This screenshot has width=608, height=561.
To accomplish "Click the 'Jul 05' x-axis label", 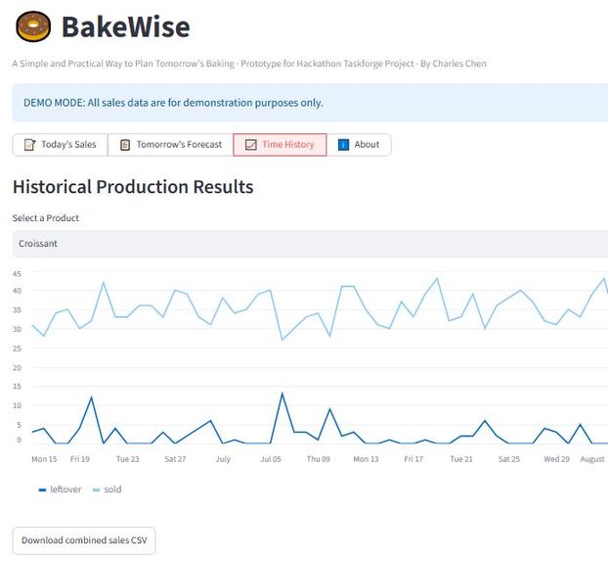I will tap(271, 459).
